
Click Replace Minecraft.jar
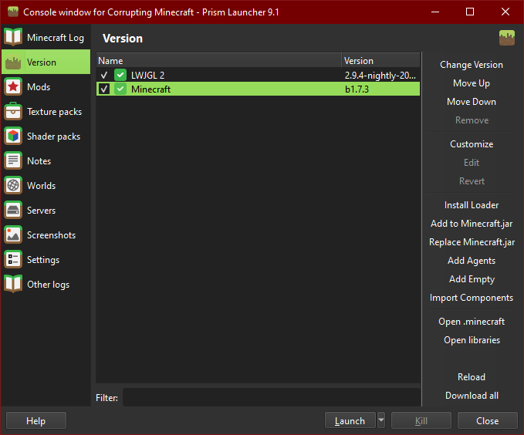472,242
